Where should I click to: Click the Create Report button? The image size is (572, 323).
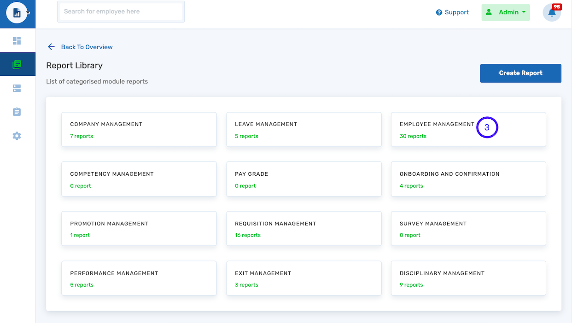(x=520, y=73)
